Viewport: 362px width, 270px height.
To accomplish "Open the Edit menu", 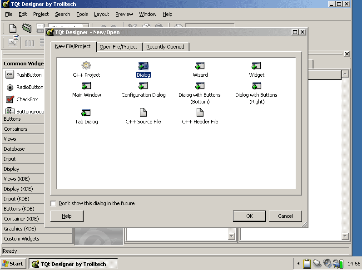I will pyautogui.click(x=23, y=15).
